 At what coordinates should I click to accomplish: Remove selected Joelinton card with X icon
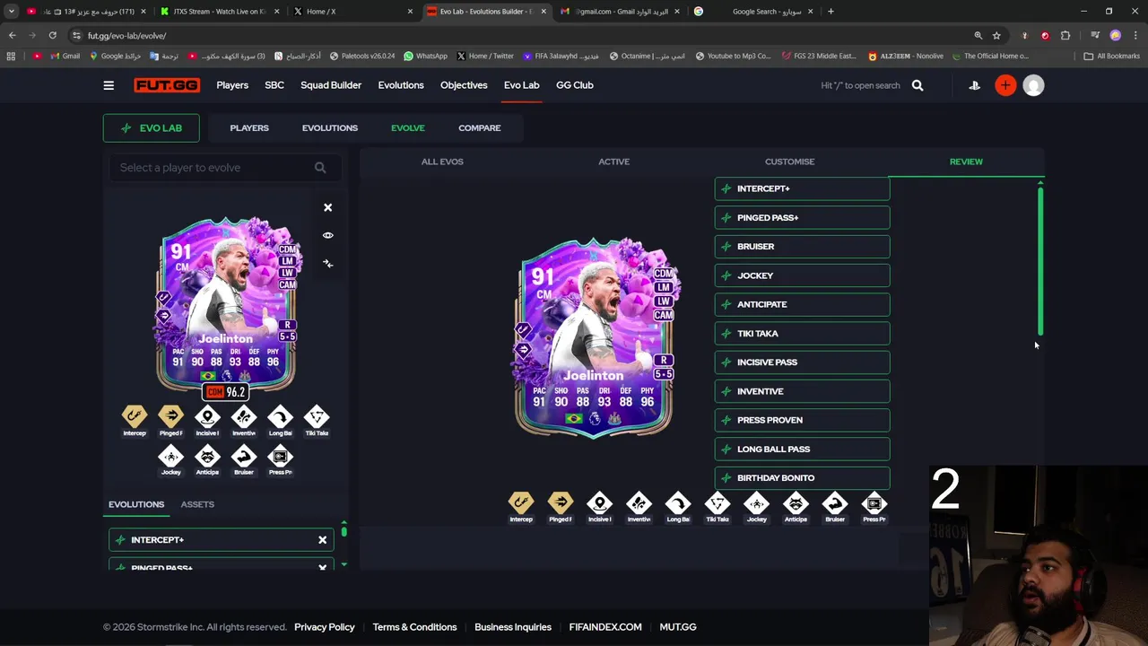pos(327,207)
